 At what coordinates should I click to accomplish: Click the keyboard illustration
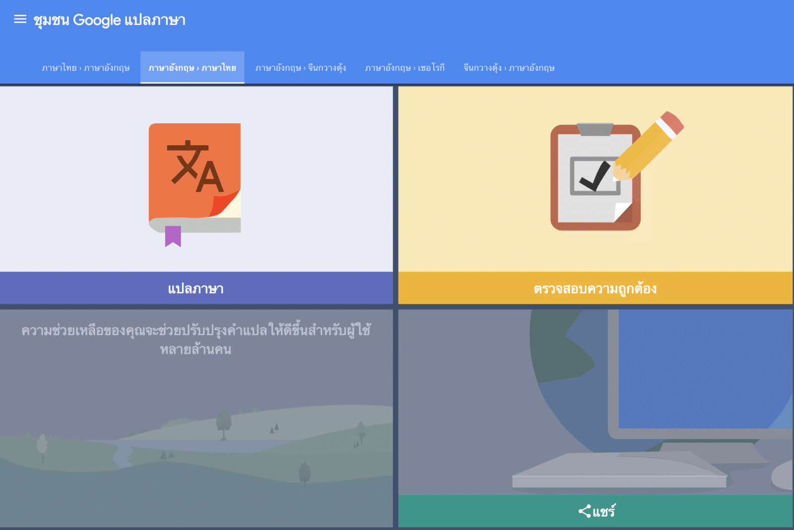coord(619,471)
